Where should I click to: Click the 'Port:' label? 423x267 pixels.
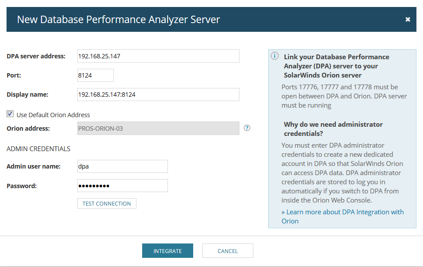[14, 75]
